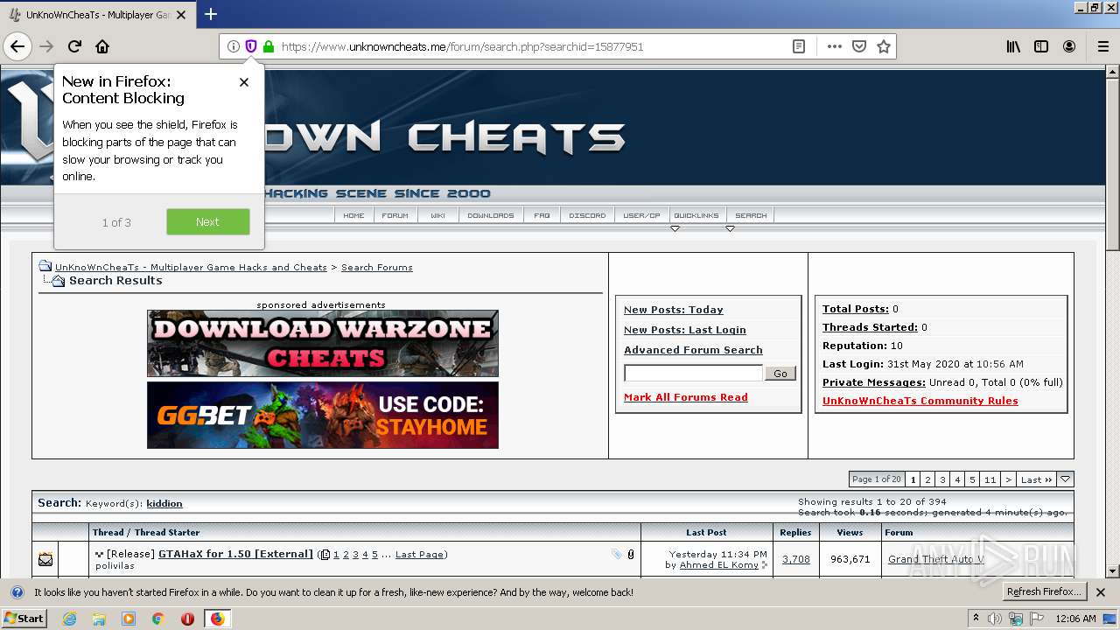Click the paperclip attachment icon on GTAHaX thread
The width and height of the screenshot is (1120, 630).
631,555
